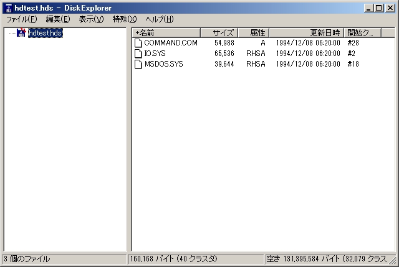Click the MSDOS.SYS file icon
Image resolution: width=399 pixels, height=267 pixels.
[138, 64]
